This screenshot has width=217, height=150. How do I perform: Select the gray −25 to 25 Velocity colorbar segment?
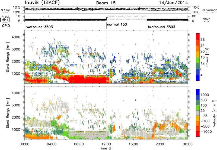click(198, 113)
